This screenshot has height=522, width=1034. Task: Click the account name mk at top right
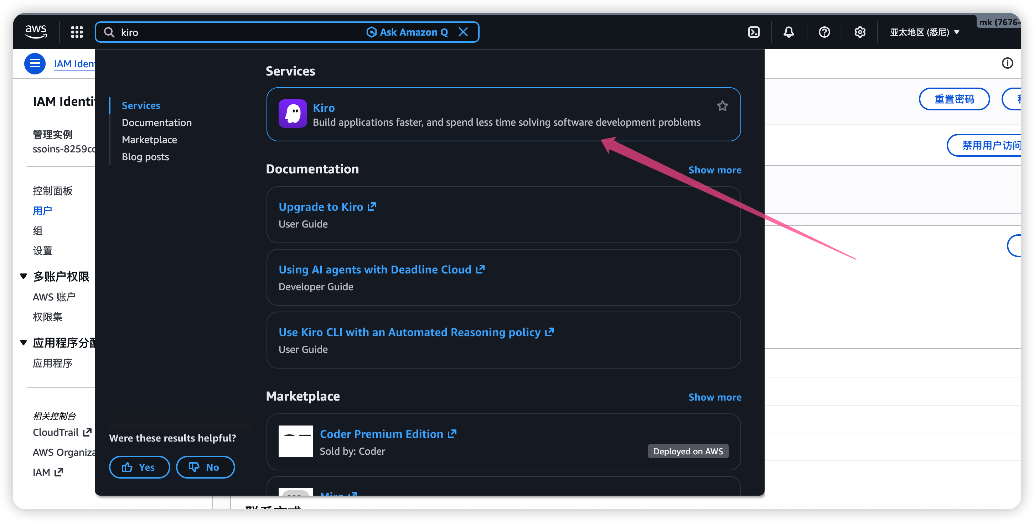[x=999, y=22]
